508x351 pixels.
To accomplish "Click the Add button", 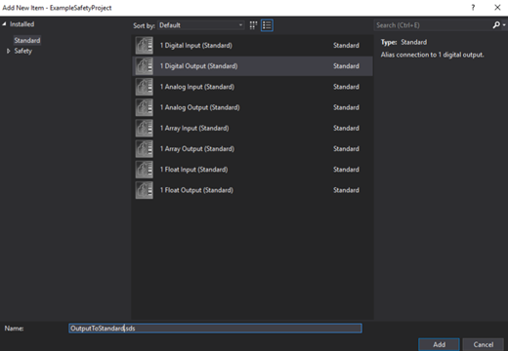I will click(x=439, y=344).
